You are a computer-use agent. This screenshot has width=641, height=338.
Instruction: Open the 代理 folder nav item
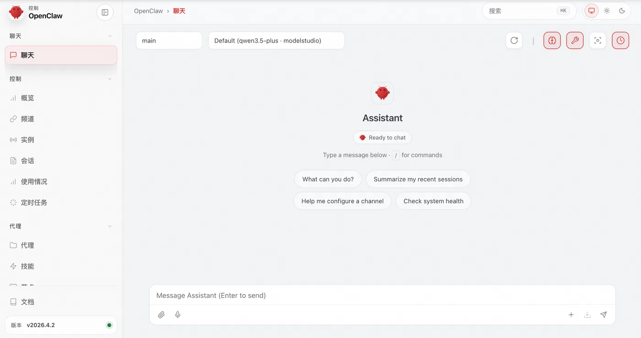[x=61, y=245]
